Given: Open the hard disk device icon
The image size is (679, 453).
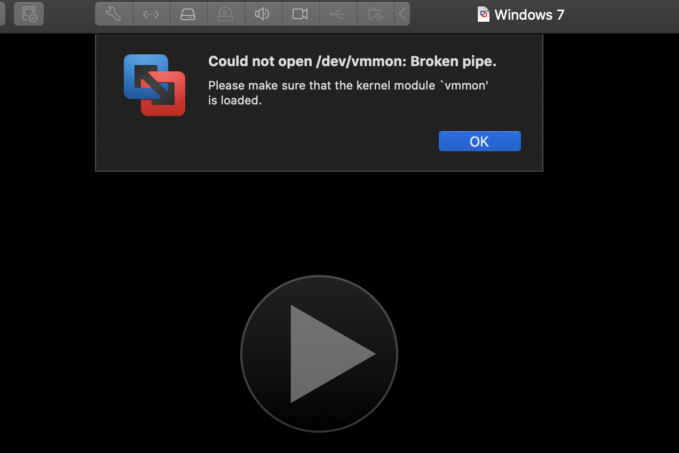Looking at the screenshot, I should pyautogui.click(x=188, y=14).
